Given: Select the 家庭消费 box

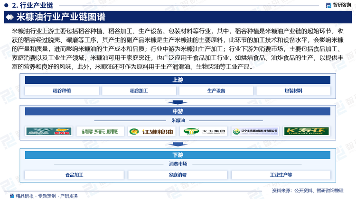Looking at the screenshot, I should point(178,175).
